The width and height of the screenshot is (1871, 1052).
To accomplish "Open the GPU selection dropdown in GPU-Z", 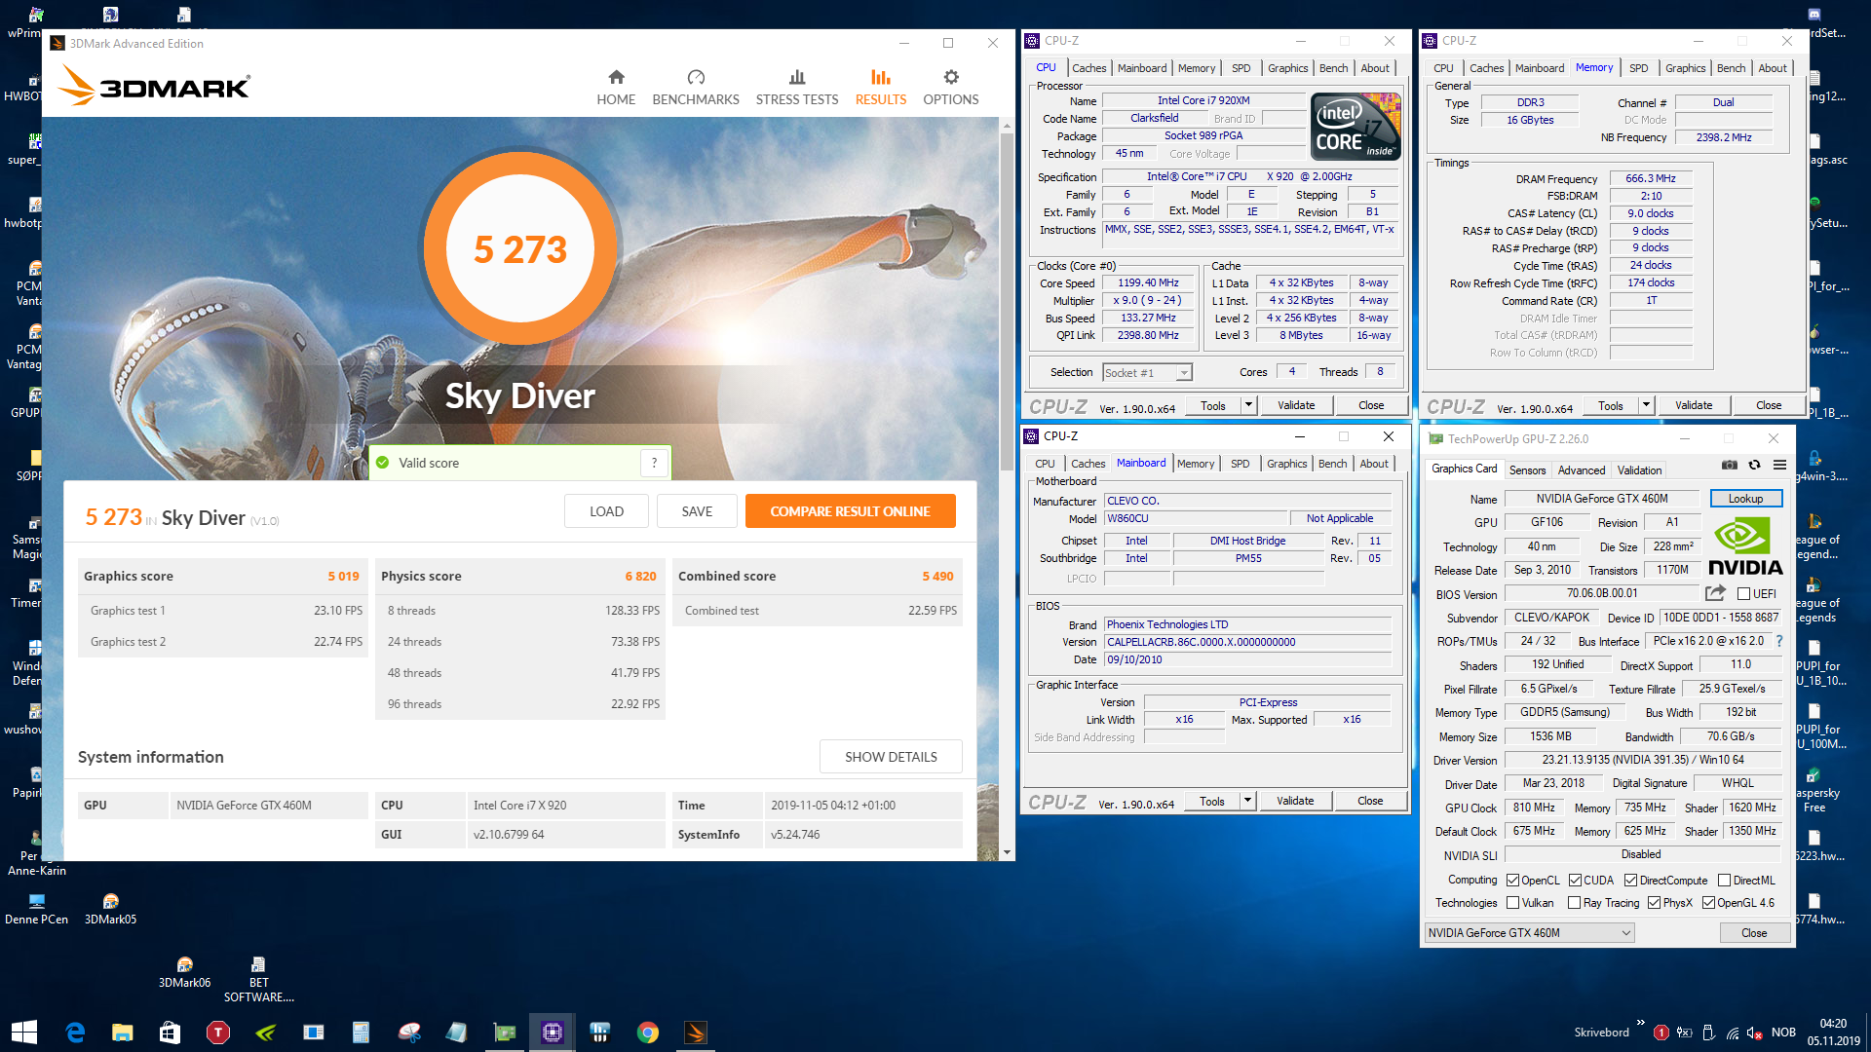I will click(1529, 932).
